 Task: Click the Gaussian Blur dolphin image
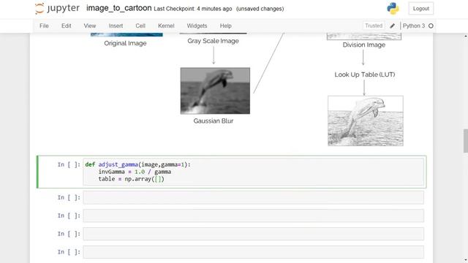[x=215, y=91]
